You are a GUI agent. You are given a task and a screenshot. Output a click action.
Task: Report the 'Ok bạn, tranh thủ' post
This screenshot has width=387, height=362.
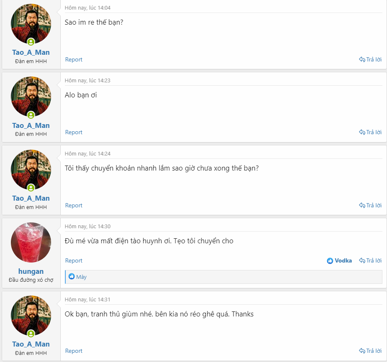74,351
